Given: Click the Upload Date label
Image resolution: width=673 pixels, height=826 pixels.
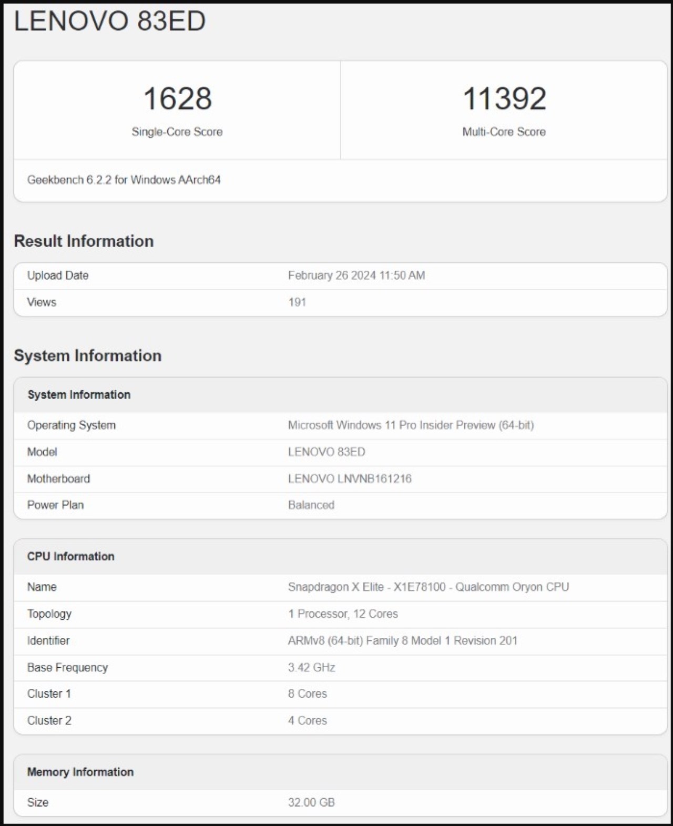Looking at the screenshot, I should click(58, 276).
